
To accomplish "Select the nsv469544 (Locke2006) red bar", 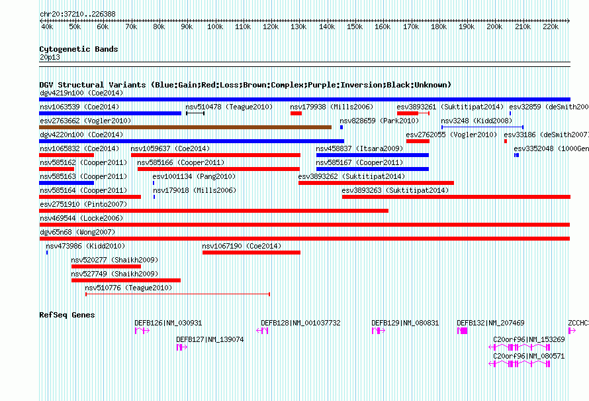I will click(304, 225).
